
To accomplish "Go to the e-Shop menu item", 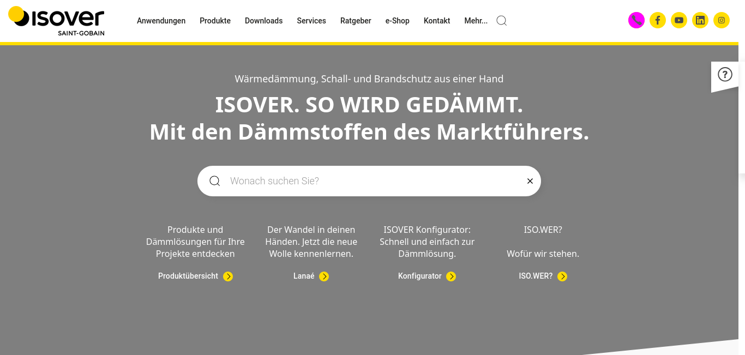I will (398, 21).
